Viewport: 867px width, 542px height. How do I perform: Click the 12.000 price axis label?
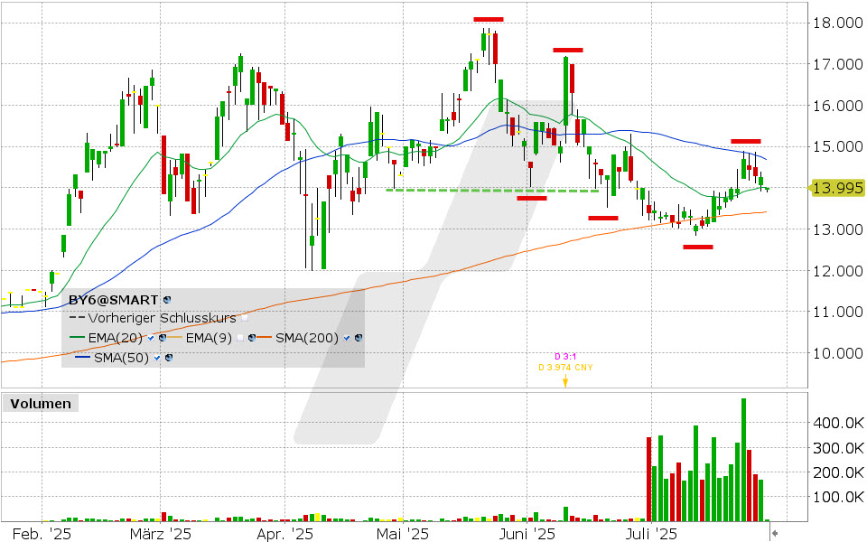point(838,271)
